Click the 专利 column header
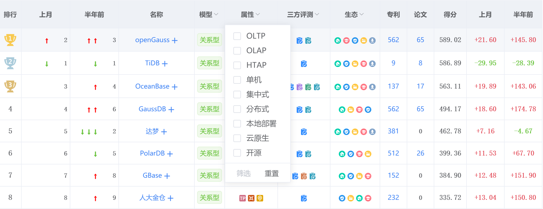Viewport: 543px width, 209px height. click(393, 15)
